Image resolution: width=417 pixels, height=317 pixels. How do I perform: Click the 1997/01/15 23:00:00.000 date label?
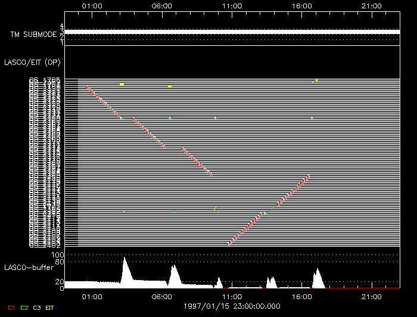coord(231,306)
